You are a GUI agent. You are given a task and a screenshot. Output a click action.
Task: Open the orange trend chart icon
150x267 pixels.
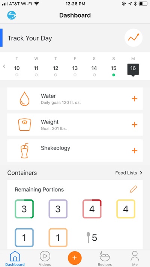tap(133, 38)
